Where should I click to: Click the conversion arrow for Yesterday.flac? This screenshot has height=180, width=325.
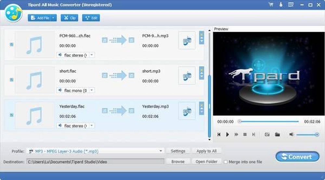coord(118,111)
